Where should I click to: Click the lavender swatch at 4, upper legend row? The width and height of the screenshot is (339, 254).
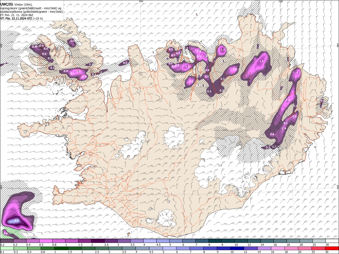click(x=150, y=241)
